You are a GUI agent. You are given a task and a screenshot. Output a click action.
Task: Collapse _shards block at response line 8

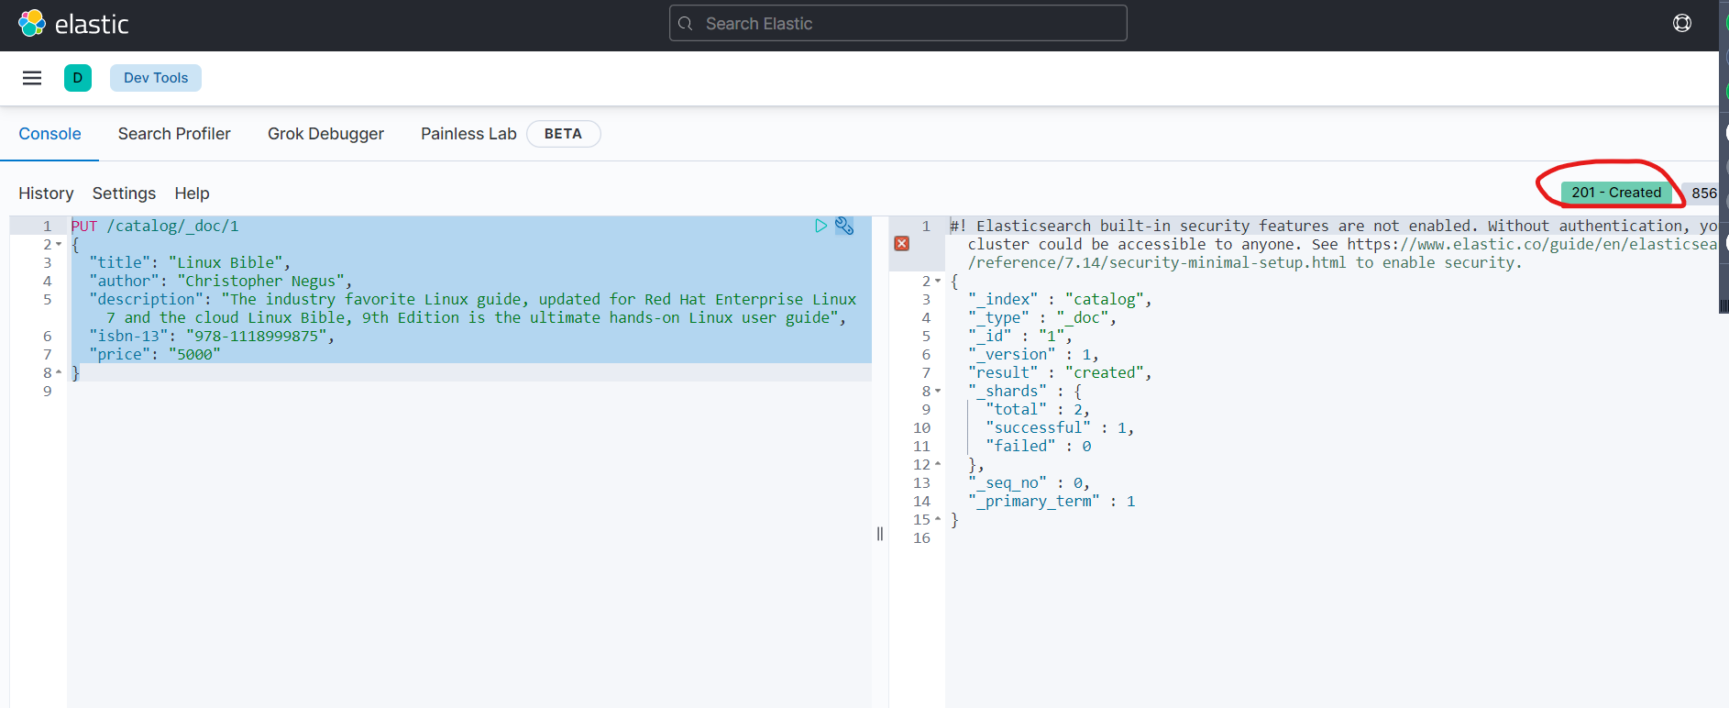[938, 391]
